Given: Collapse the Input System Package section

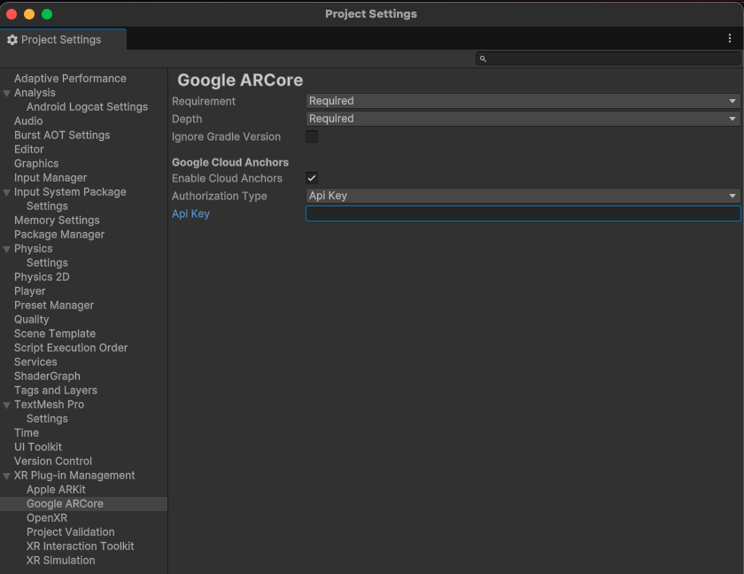Looking at the screenshot, I should pyautogui.click(x=7, y=191).
